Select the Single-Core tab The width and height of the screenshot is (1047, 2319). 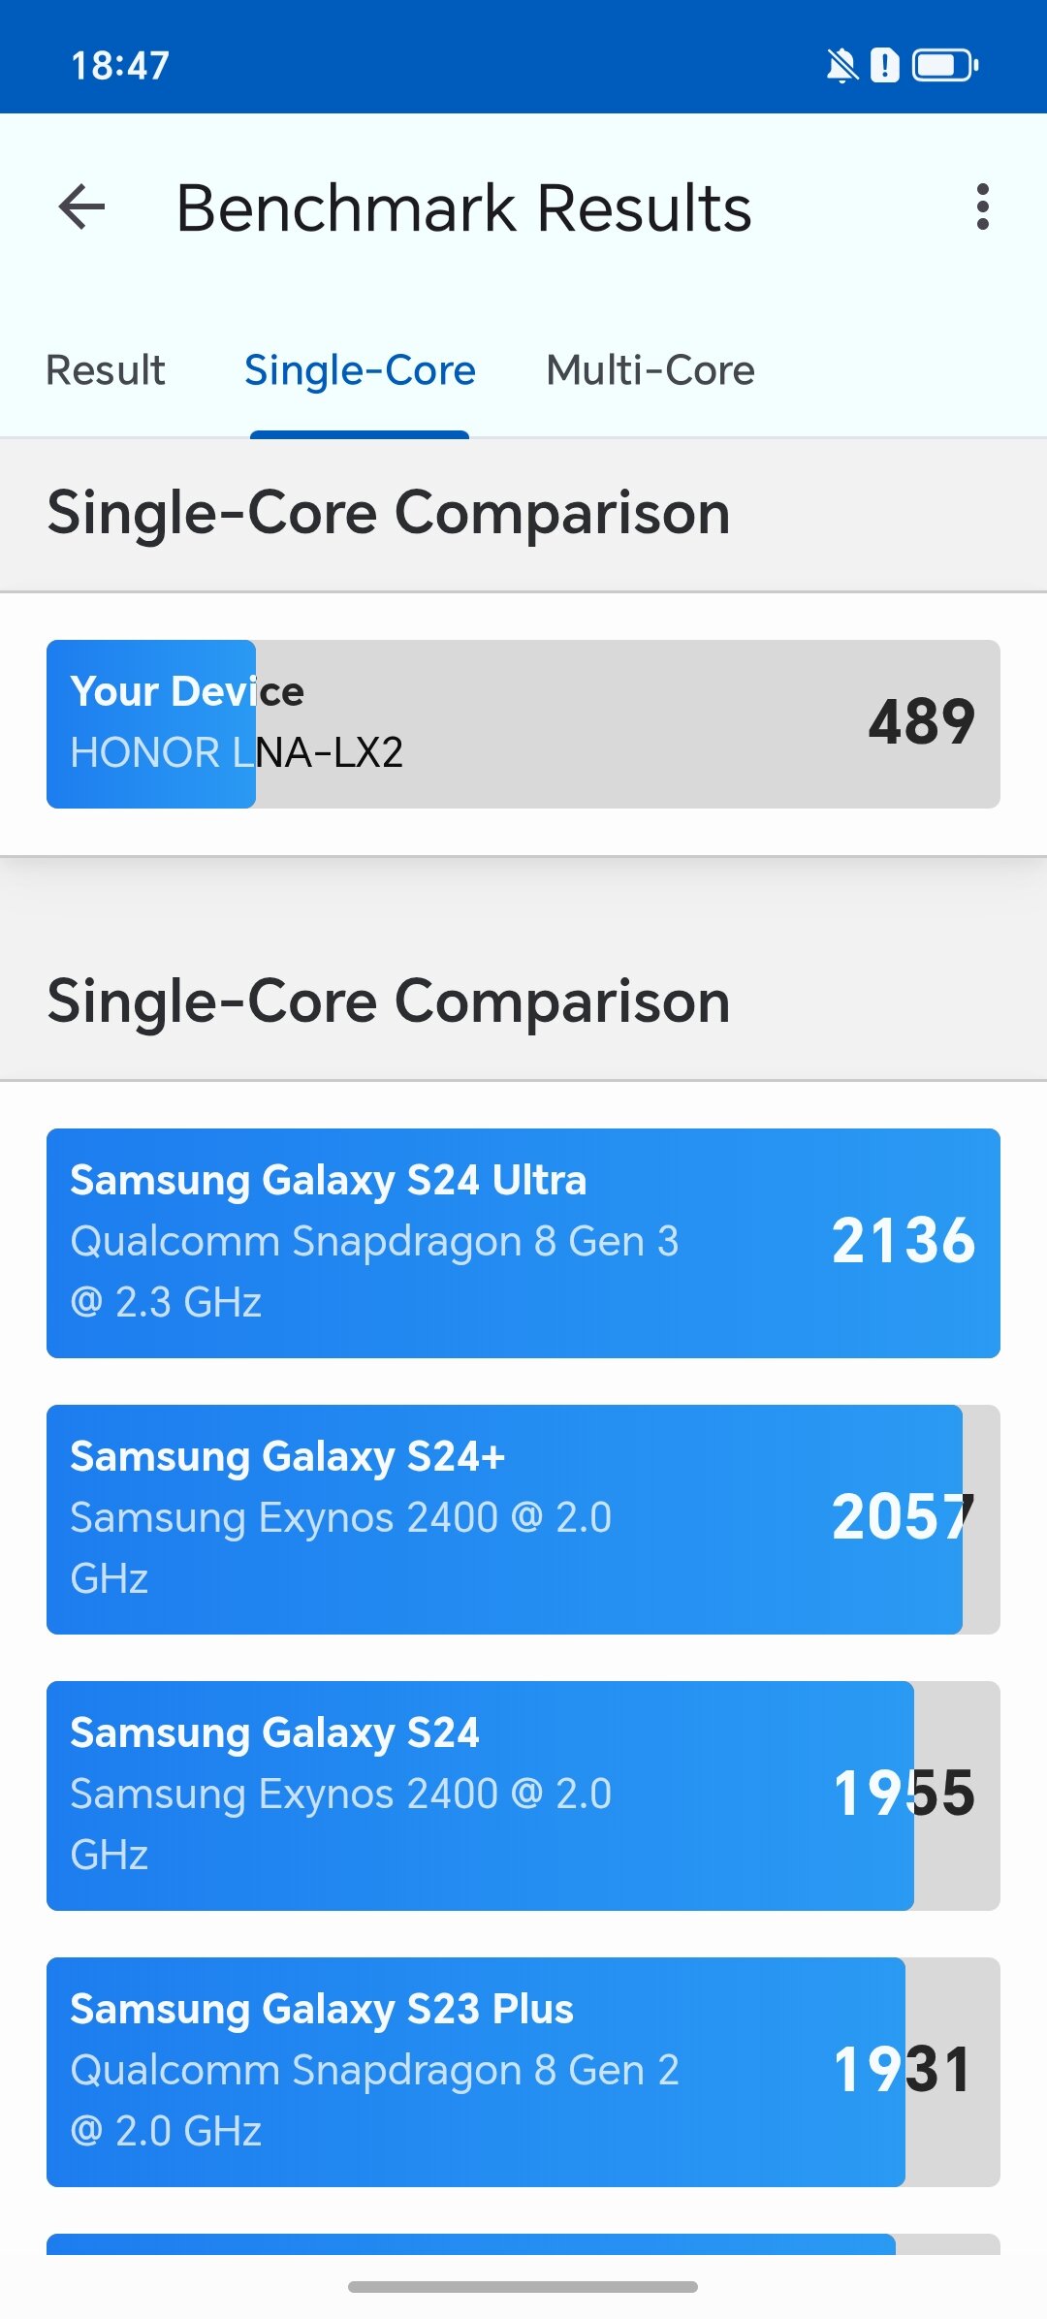360,370
